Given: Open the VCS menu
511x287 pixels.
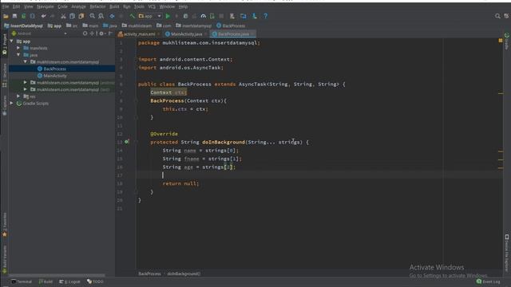Looking at the screenshot, I should pos(152,6).
